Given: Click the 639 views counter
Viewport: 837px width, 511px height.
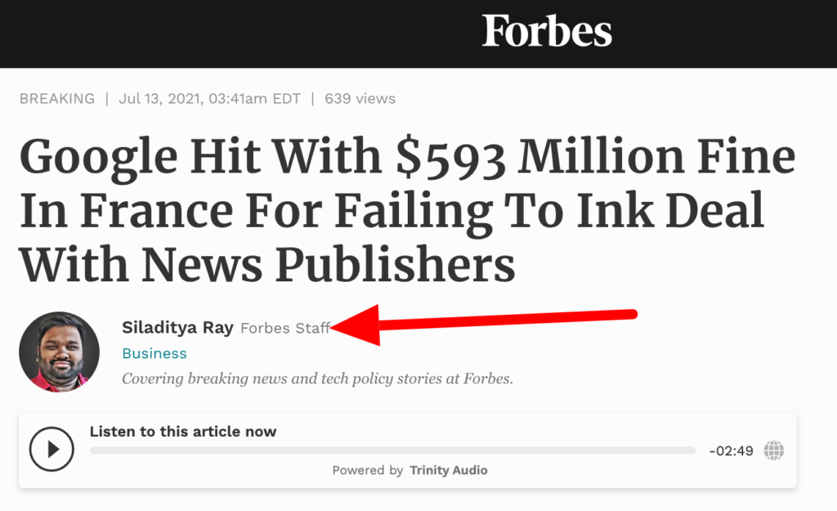Looking at the screenshot, I should (360, 99).
